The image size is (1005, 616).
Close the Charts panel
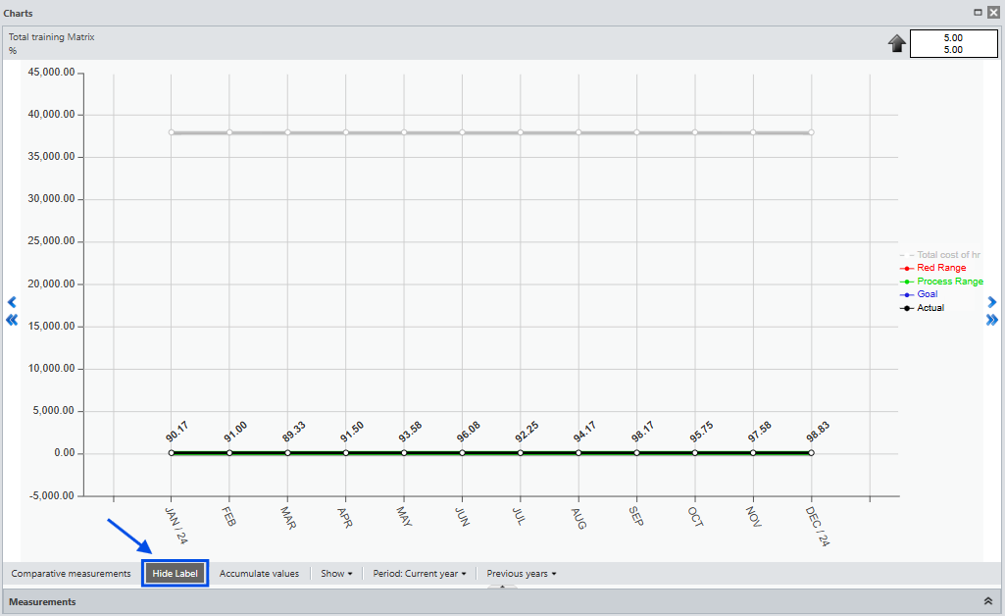point(993,13)
